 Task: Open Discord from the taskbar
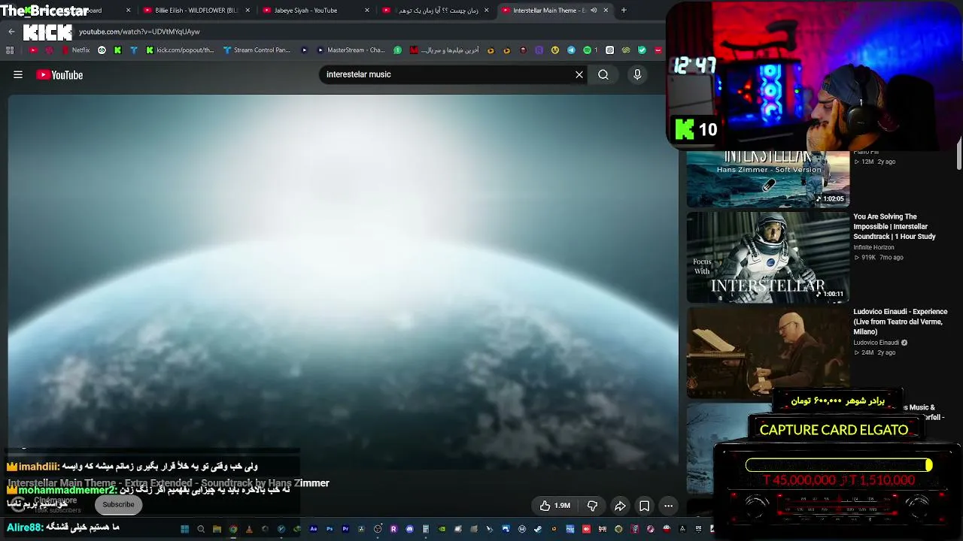pyautogui.click(x=409, y=529)
